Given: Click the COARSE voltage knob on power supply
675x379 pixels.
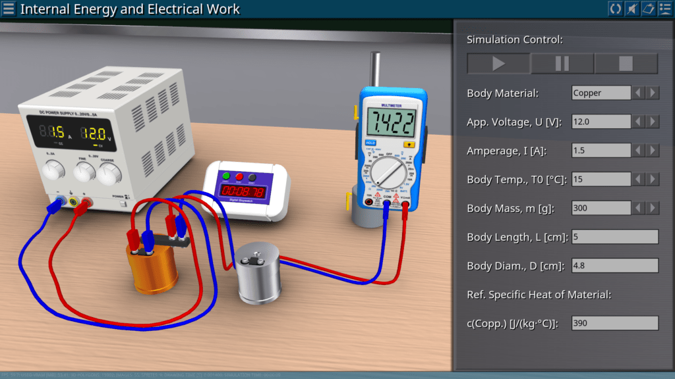Looking at the screenshot, I should (109, 172).
